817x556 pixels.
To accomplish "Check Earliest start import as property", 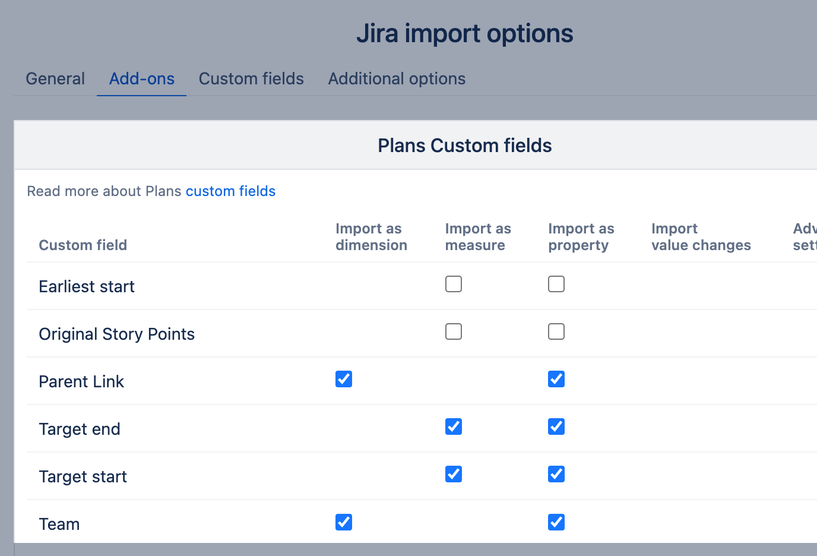I will [556, 285].
